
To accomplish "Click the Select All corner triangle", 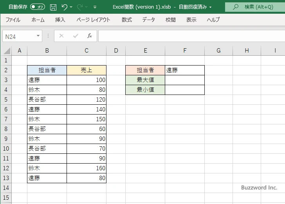I will click(x=7, y=51).
